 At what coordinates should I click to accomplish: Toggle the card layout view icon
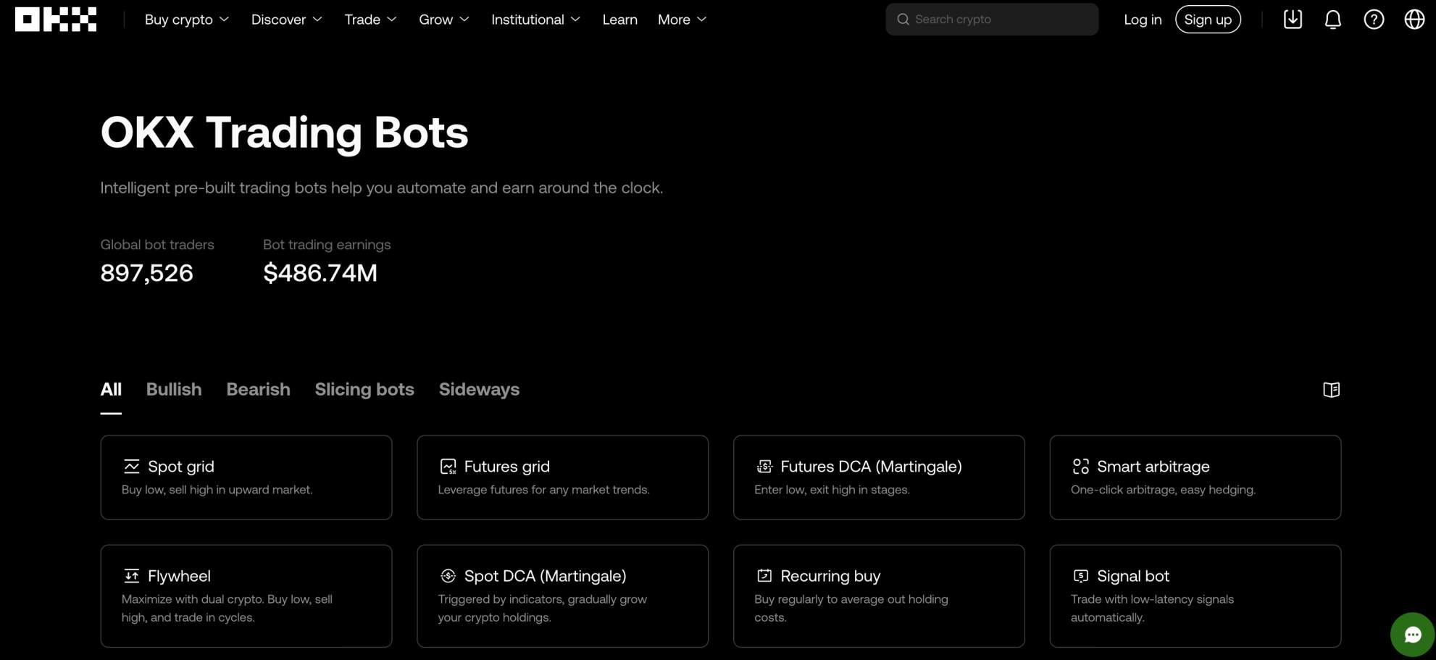pyautogui.click(x=1332, y=389)
